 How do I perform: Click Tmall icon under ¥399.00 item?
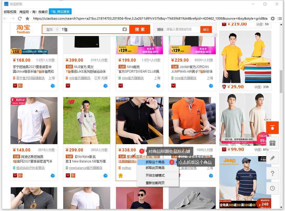pos(68,86)
